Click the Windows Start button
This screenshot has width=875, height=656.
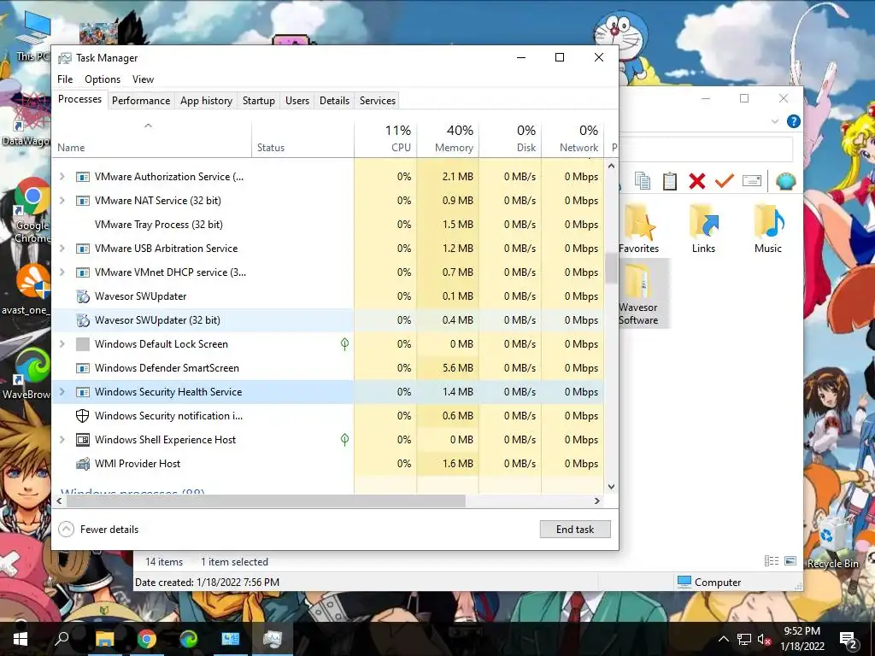click(x=21, y=639)
